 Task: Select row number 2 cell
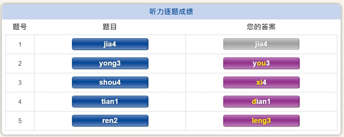tap(20, 63)
